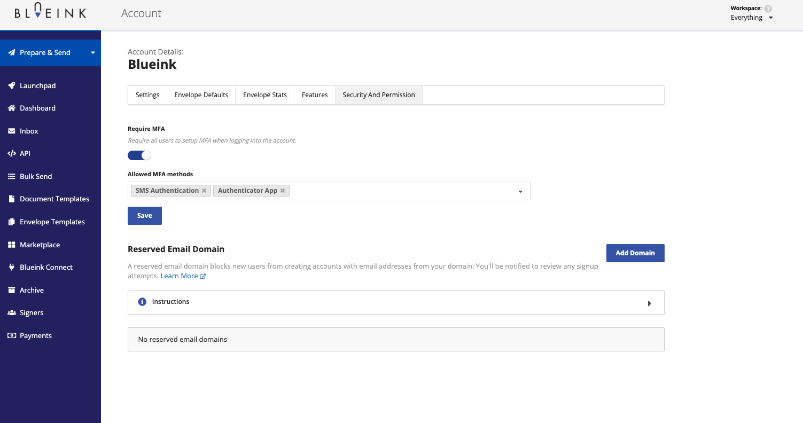
Task: Click the Bulk Send list icon
Action: (x=12, y=176)
